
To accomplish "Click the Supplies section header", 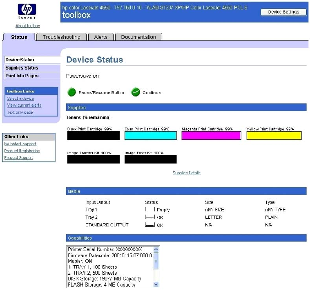I will tap(186, 108).
